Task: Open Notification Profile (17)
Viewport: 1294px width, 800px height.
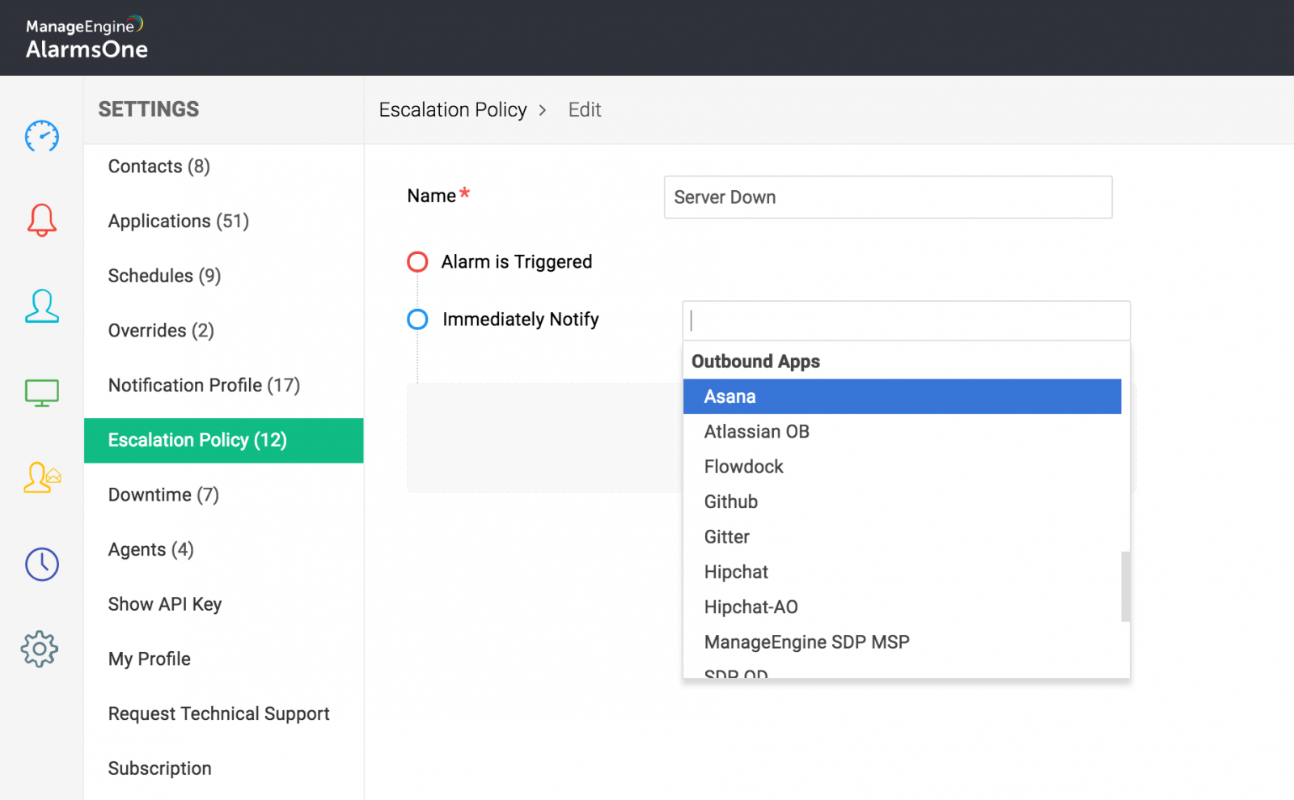Action: point(204,385)
